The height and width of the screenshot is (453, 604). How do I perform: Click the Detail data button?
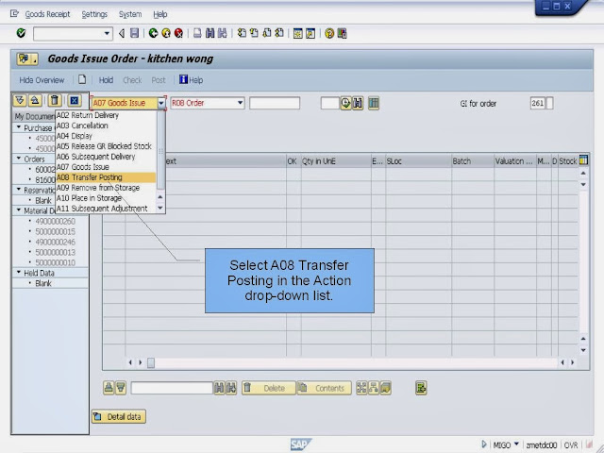pyautogui.click(x=119, y=416)
